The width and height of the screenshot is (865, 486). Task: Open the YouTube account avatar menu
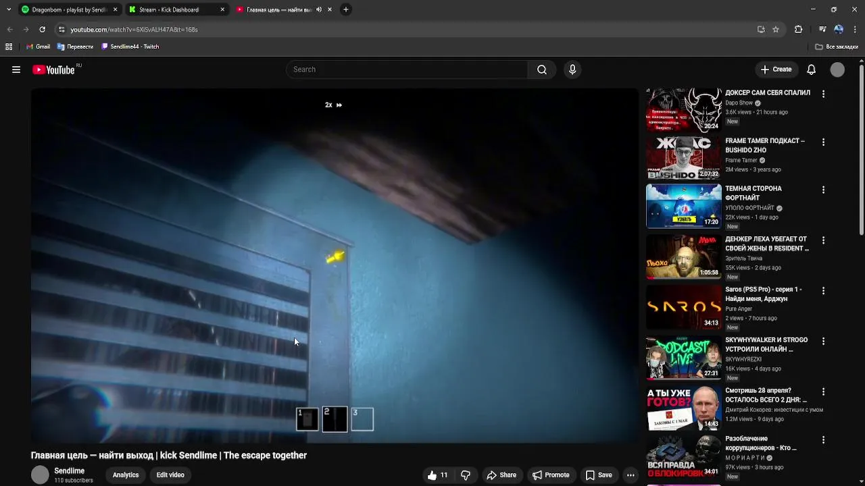(837, 70)
